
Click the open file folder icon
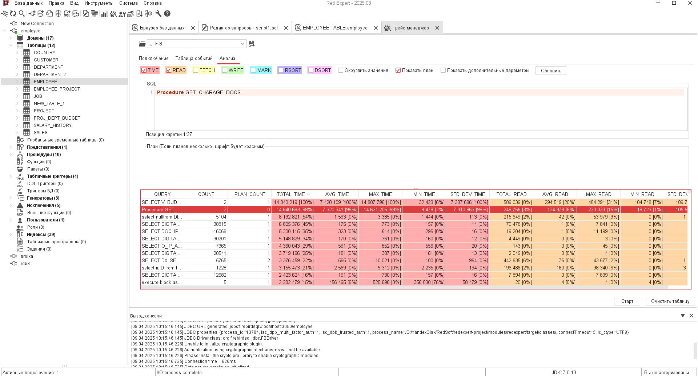[142, 44]
